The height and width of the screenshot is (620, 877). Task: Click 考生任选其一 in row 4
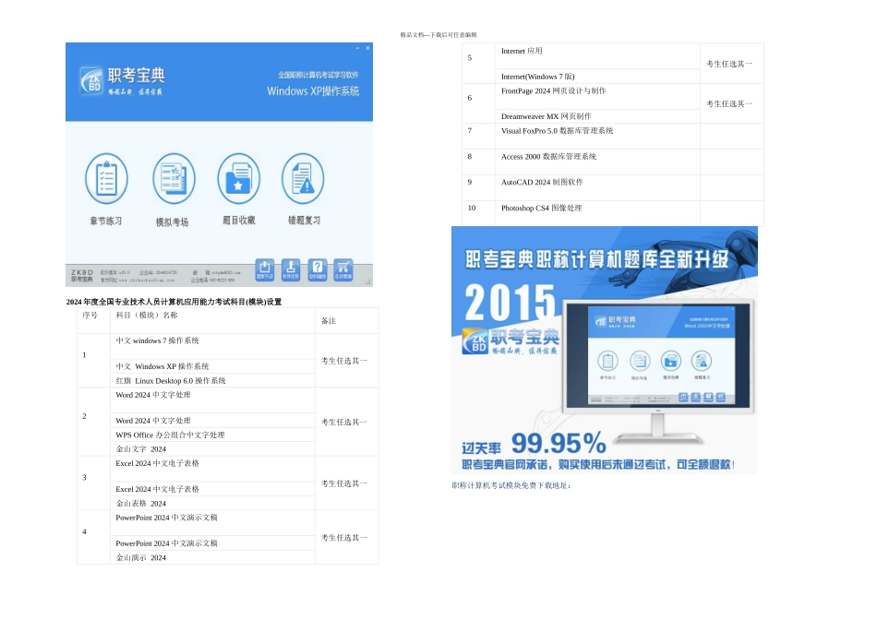coord(344,538)
